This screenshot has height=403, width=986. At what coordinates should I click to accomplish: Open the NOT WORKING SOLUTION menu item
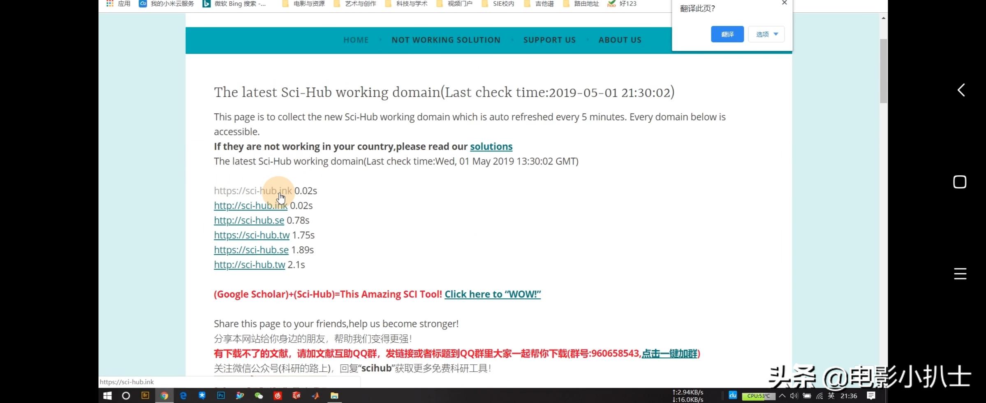[x=446, y=40]
